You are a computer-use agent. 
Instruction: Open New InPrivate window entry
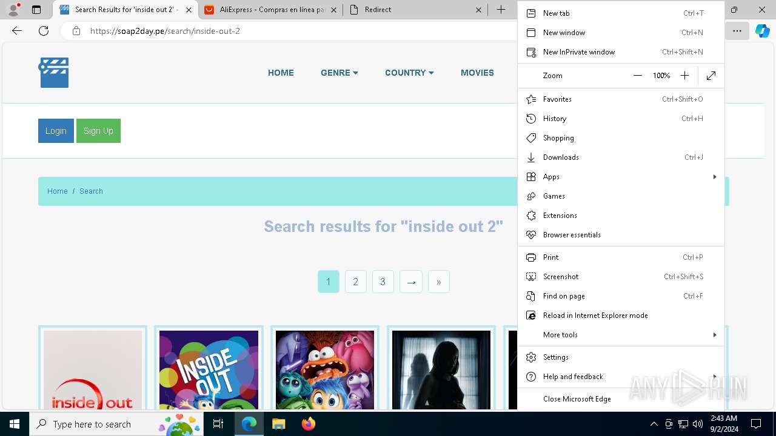pos(621,52)
